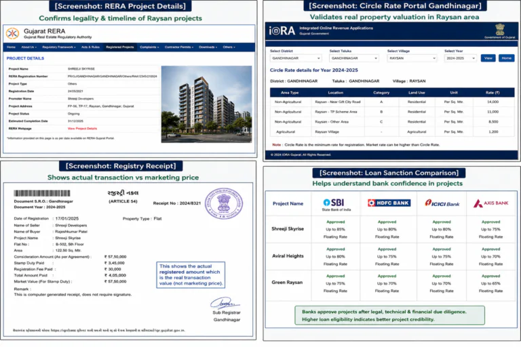Click the Green Raysan row label

pos(287,283)
